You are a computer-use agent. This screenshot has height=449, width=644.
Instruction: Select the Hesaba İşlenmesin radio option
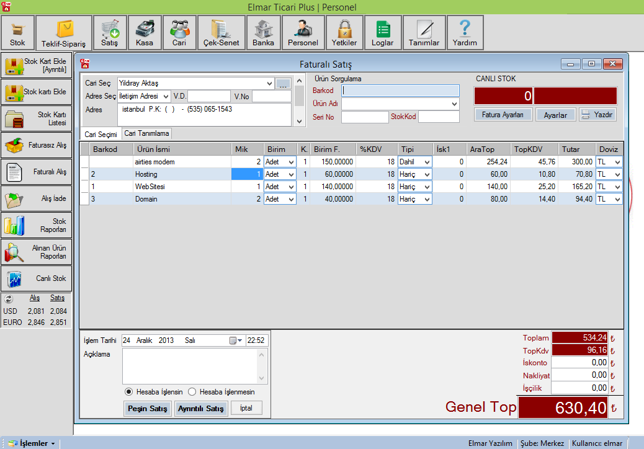192,392
